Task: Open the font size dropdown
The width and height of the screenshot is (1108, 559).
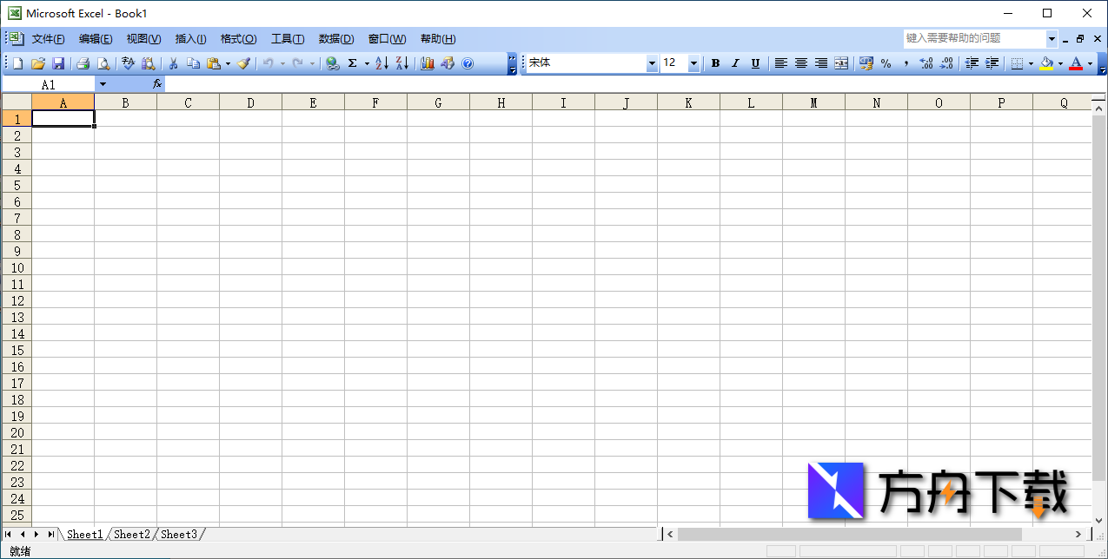Action: click(693, 62)
